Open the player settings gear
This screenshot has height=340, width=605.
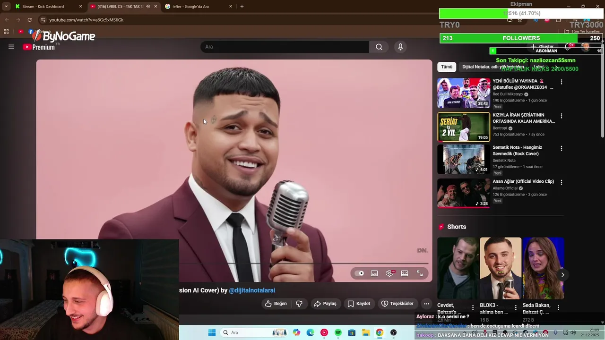click(x=389, y=273)
